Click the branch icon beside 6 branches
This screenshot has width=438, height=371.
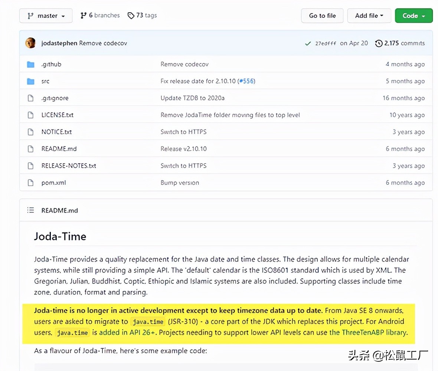pos(83,16)
